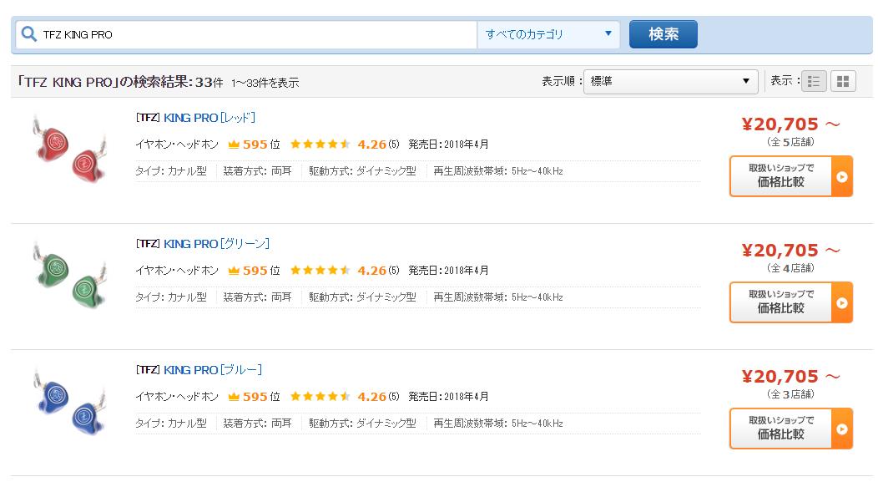Image resolution: width=878 pixels, height=482 pixels.
Task: Open the すべてのカテゴリ category dropdown
Action: click(548, 34)
